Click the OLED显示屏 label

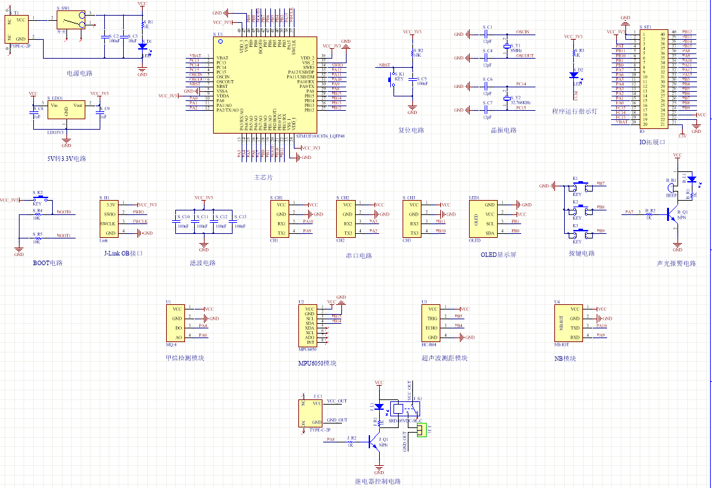498,255
